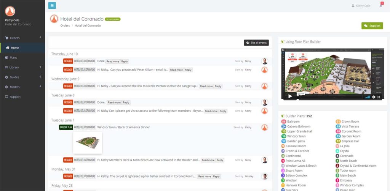Seek within the video progress bar
Screen dimensions: 390x191
click(332, 97)
